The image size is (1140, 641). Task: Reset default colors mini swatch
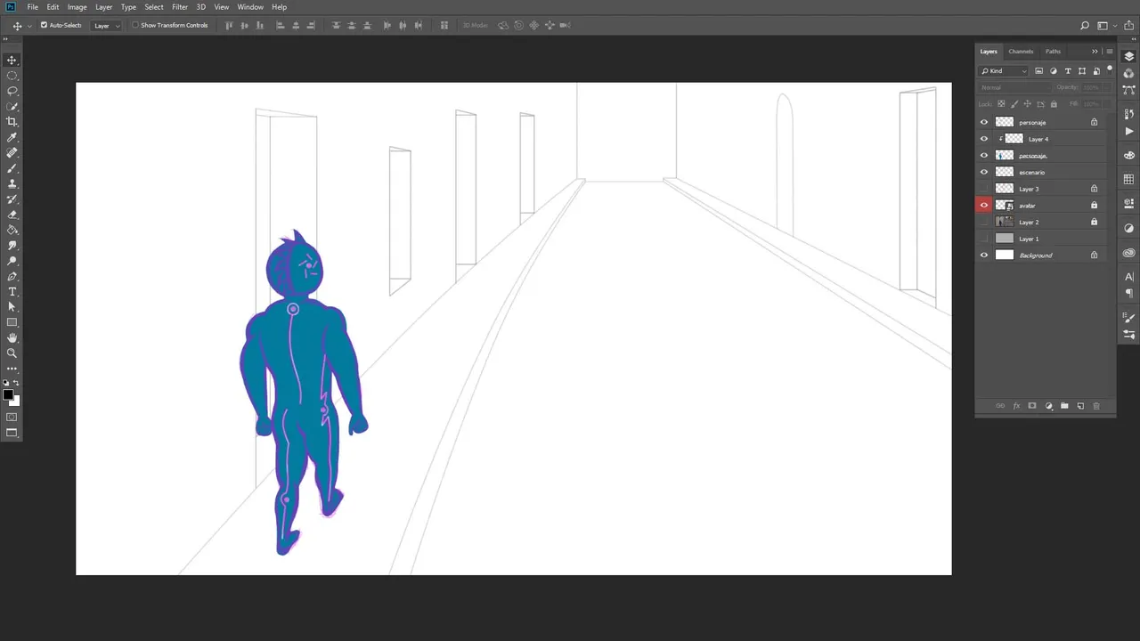(6, 384)
